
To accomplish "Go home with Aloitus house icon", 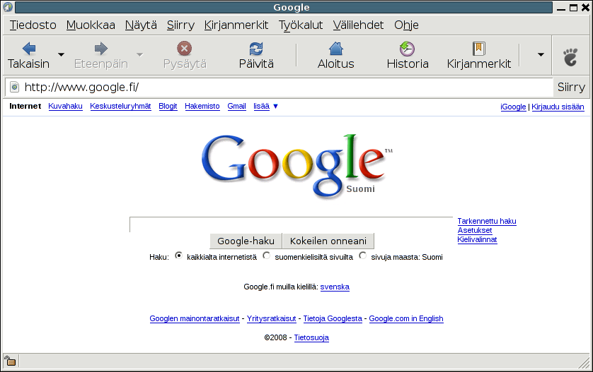I will click(x=336, y=49).
